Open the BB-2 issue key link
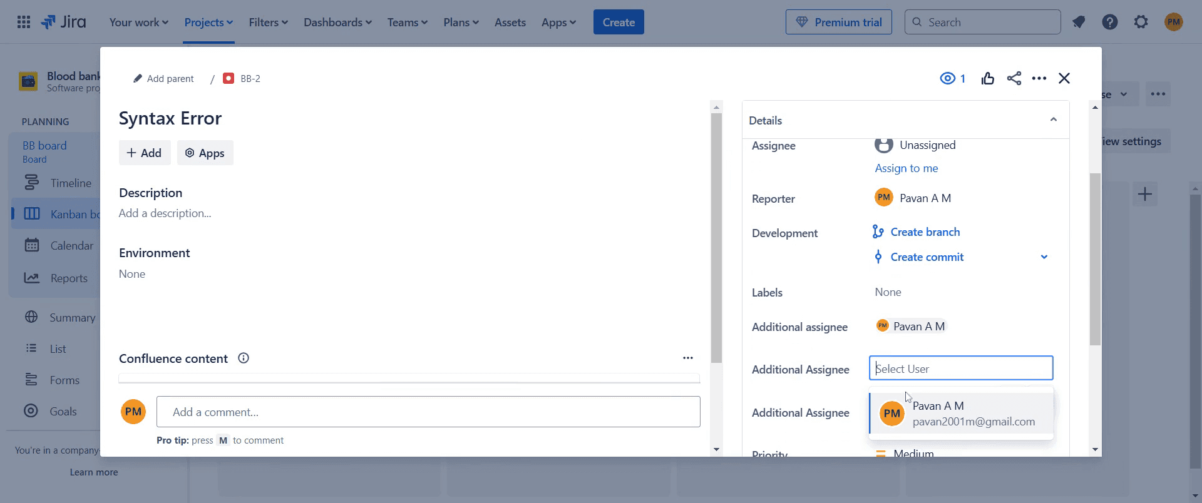Image resolution: width=1202 pixels, height=503 pixels. click(250, 78)
